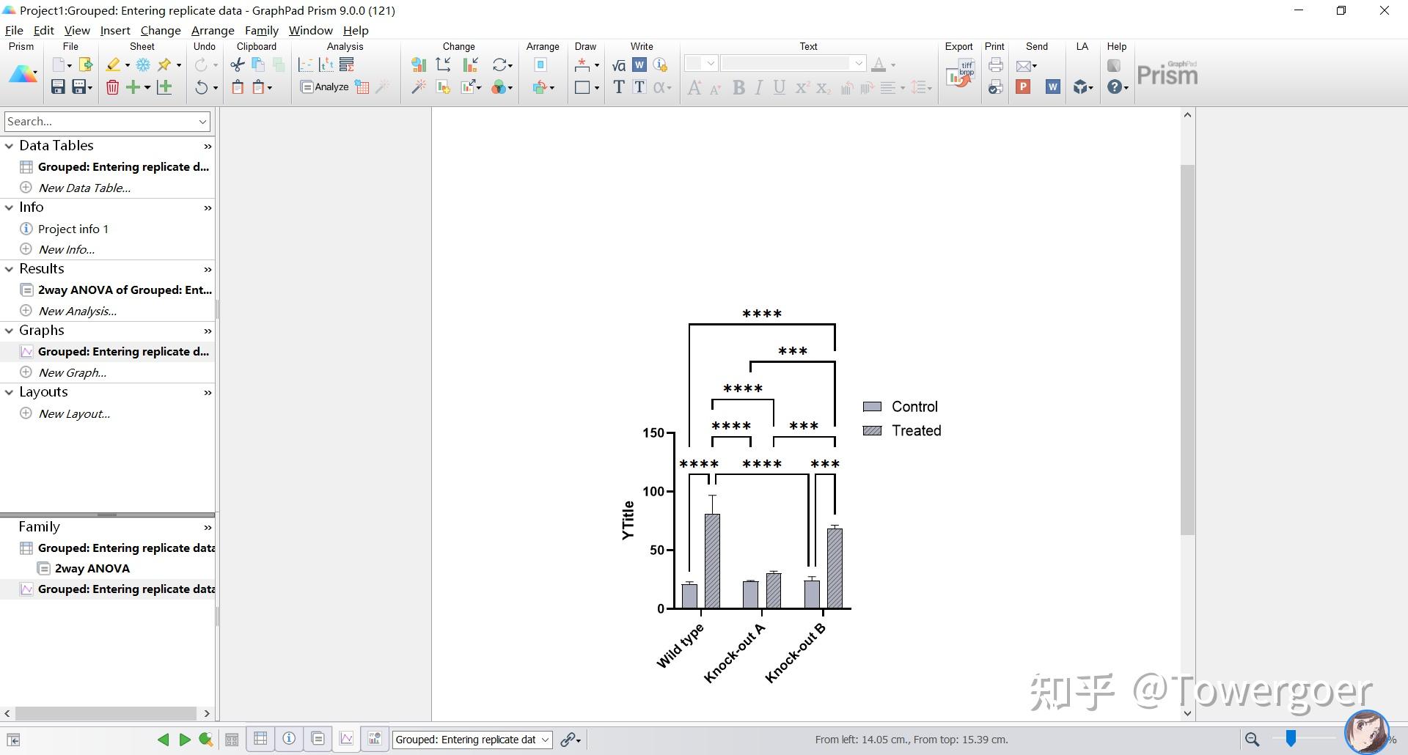Screen dimensions: 1408x755
Task: Click New Analysis link
Action: (77, 311)
